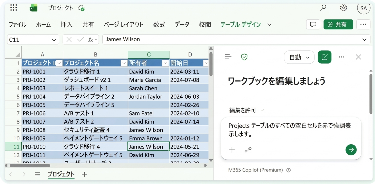The height and width of the screenshot is (184, 375).
Task: Open more options beside 共有 button
Action: pos(363,25)
